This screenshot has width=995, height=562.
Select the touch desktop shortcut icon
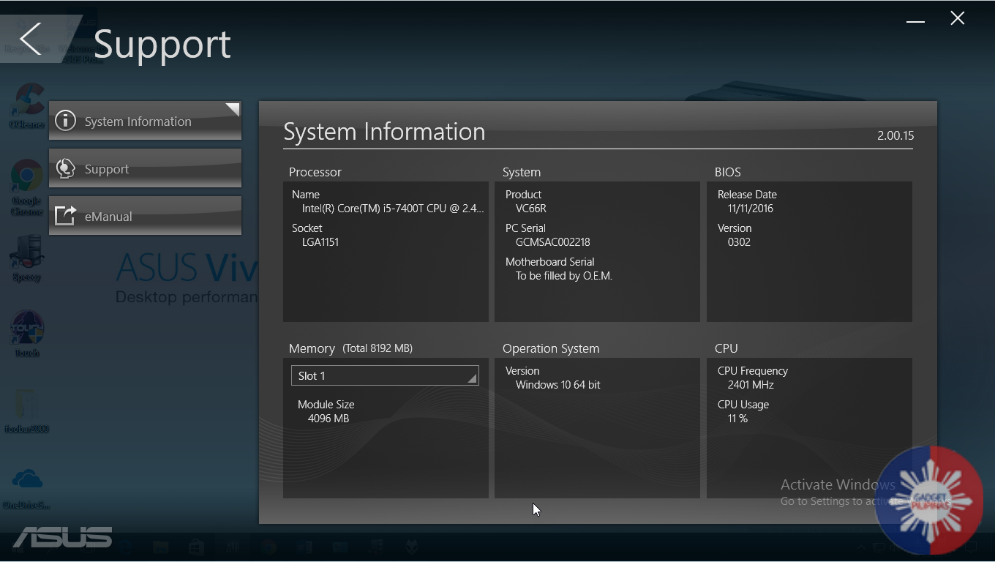[27, 333]
